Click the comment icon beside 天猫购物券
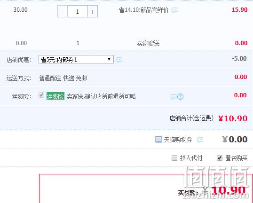The image size is (253, 203). pos(200,140)
